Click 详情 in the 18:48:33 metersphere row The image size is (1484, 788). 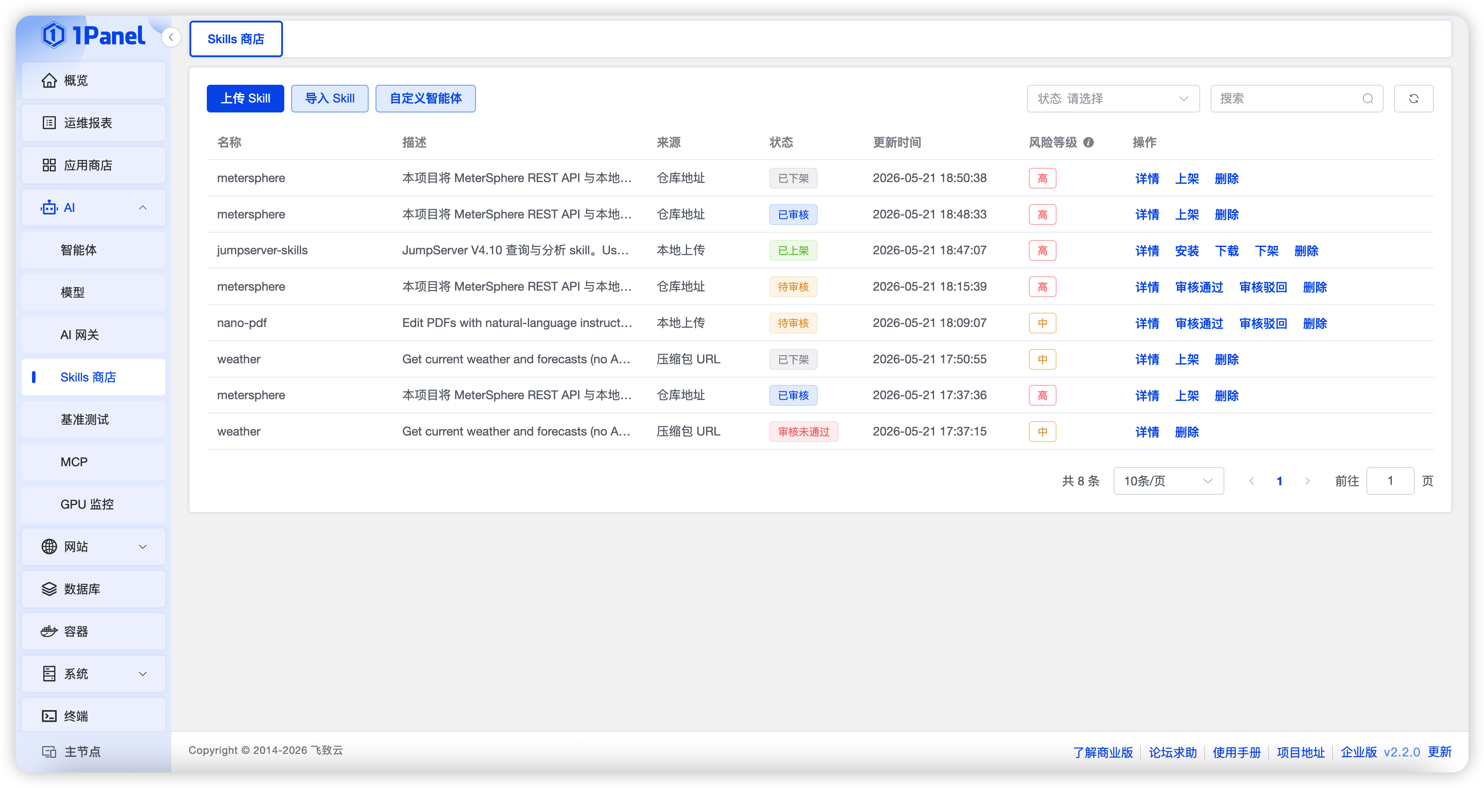point(1147,214)
